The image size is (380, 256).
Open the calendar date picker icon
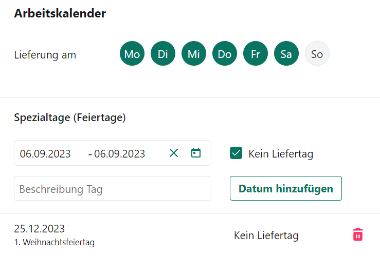point(196,153)
